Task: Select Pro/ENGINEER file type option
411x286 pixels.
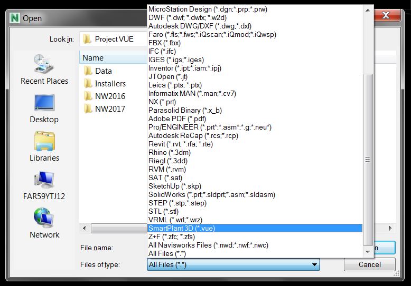Action: coord(255,127)
